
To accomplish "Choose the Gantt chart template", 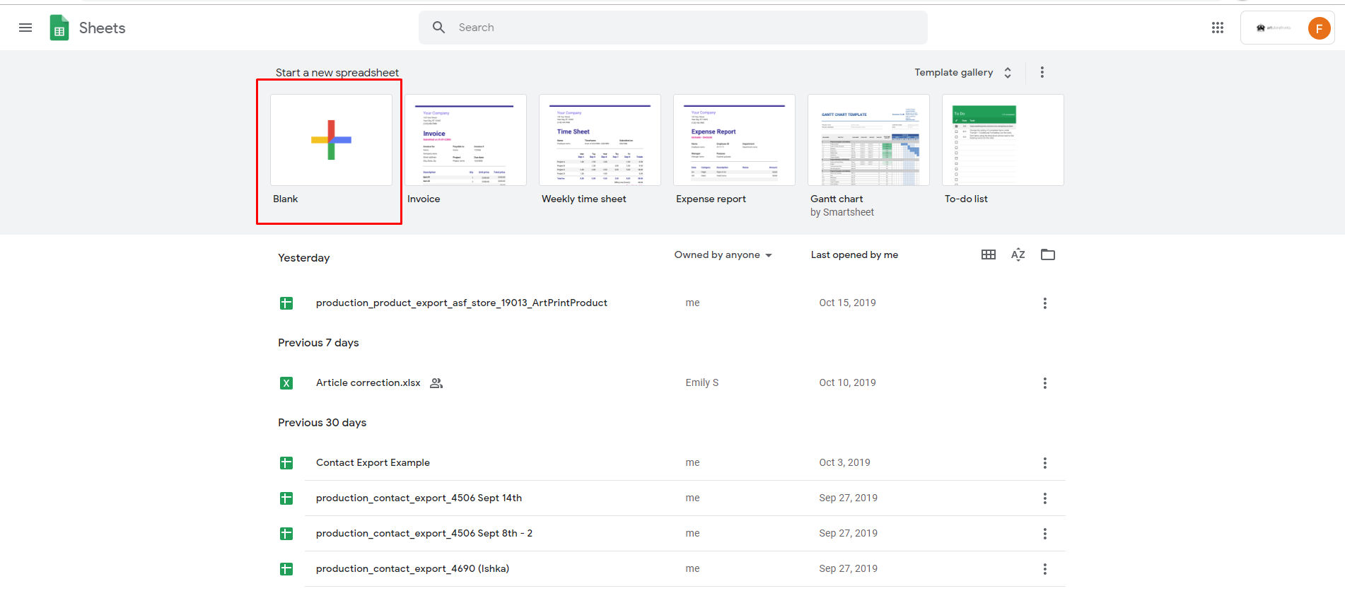I will coord(868,140).
